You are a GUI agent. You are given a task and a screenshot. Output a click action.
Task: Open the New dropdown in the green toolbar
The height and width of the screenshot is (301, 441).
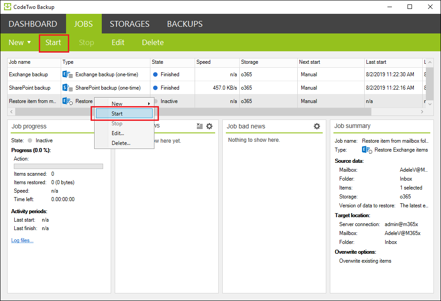[x=20, y=42]
